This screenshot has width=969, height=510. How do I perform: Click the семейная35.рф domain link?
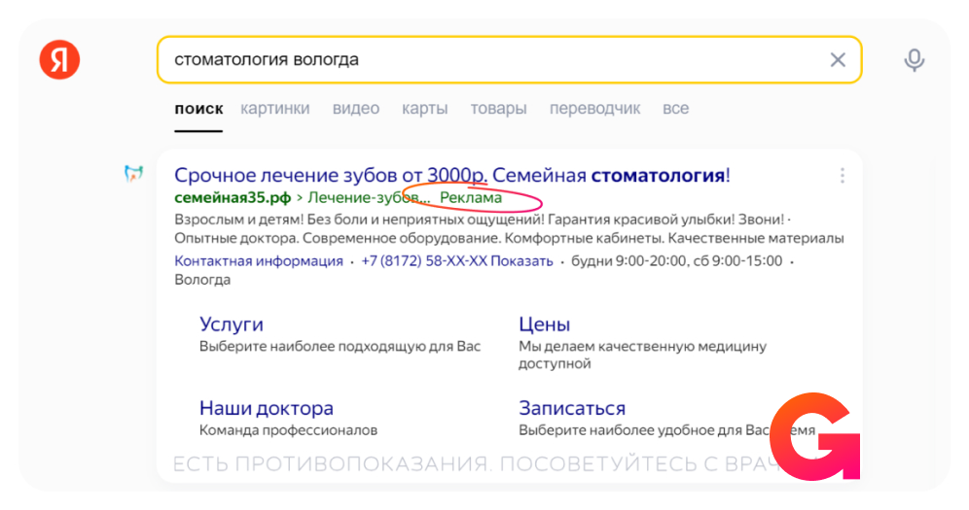(x=233, y=198)
